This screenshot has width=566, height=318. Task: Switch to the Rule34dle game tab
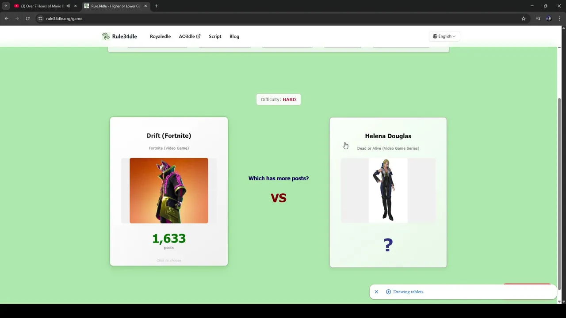pos(115,6)
